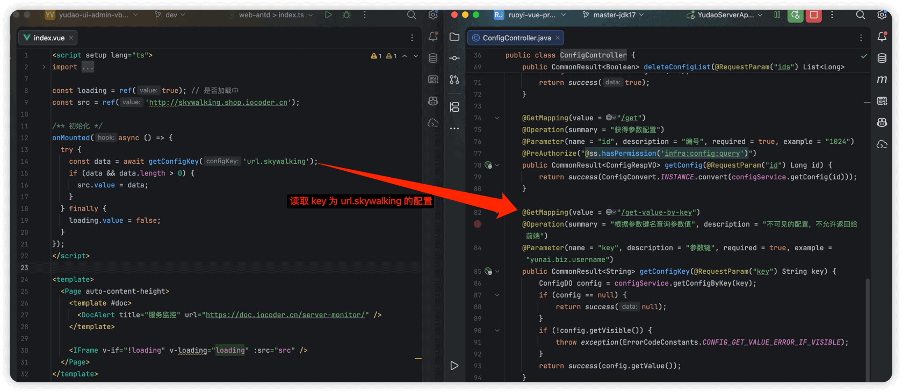Screen dimensions: 902x392
Task: Open the Commit tool window
Action: (454, 58)
